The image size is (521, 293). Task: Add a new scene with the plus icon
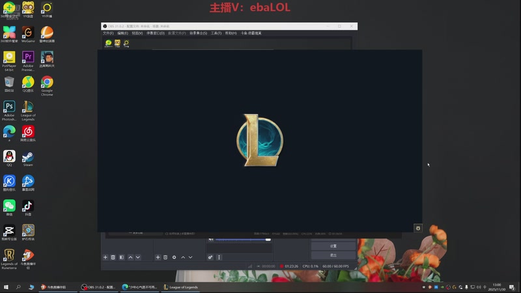click(106, 257)
